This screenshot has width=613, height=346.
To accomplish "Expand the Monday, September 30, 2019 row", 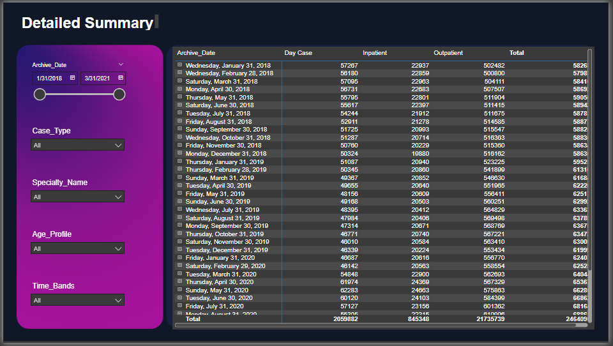I will coord(180,225).
